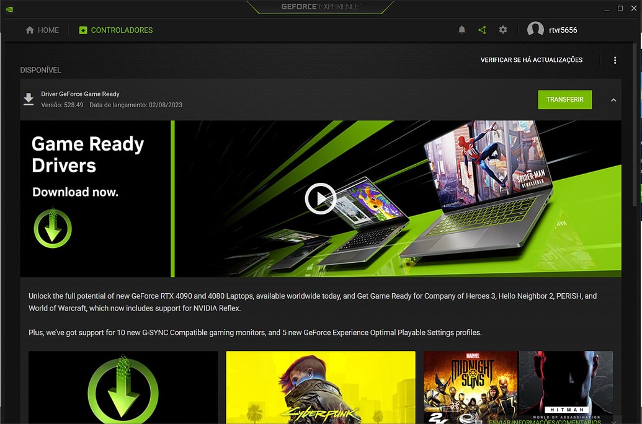Collapse the driver details chevron
Screen dimensions: 642x424
pyautogui.click(x=613, y=100)
